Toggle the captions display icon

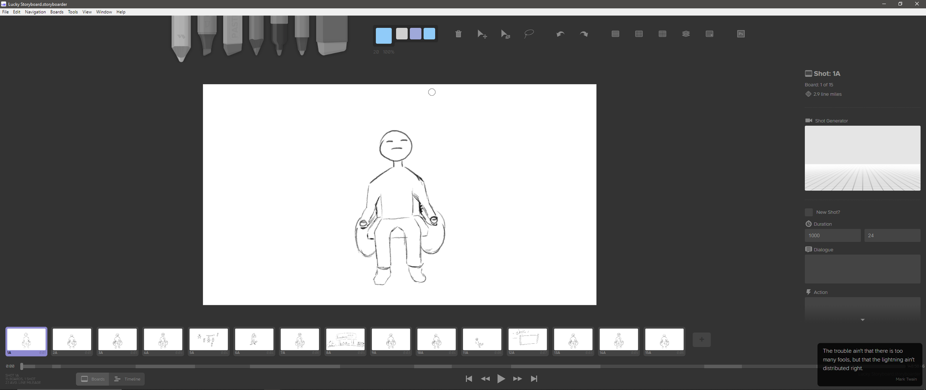click(x=709, y=34)
